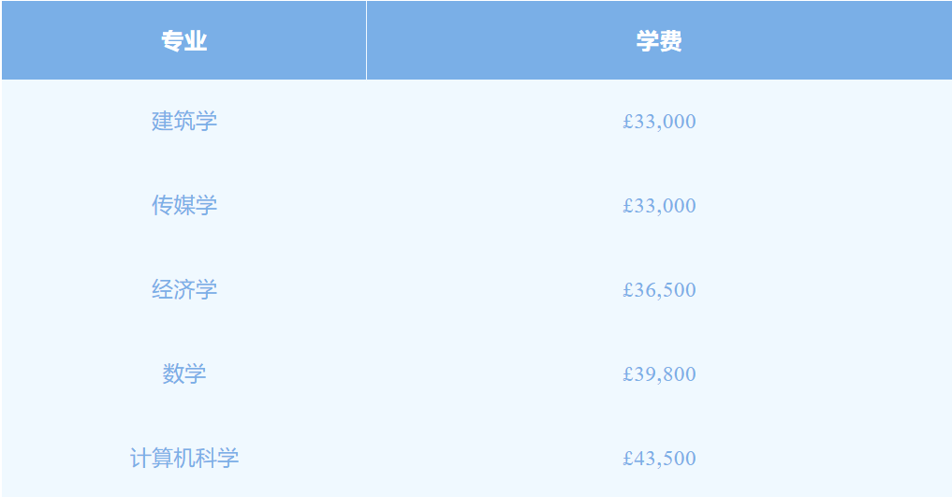Click the divider between 专业 and 学费 headers
The width and height of the screenshot is (952, 497).
coord(367,40)
